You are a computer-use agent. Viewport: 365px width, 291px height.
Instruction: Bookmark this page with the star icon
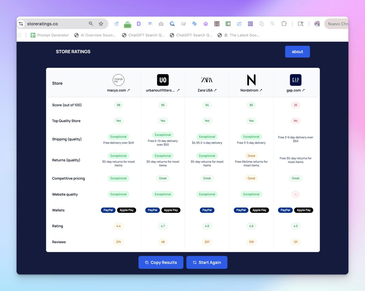101,24
